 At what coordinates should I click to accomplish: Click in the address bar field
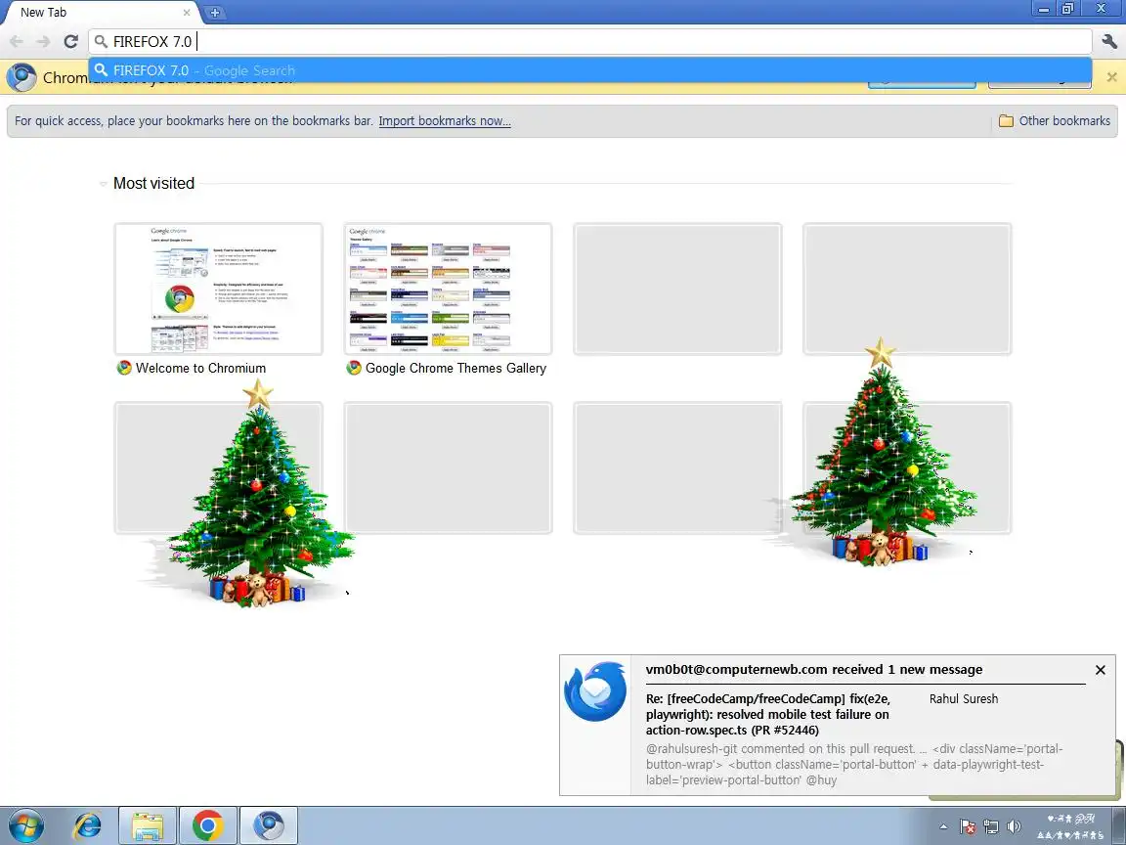point(590,42)
